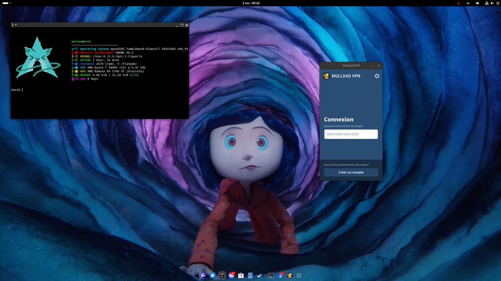The width and height of the screenshot is (501, 281).
Task: Open the purple hexagon browser dock icon
Action: (x=203, y=275)
